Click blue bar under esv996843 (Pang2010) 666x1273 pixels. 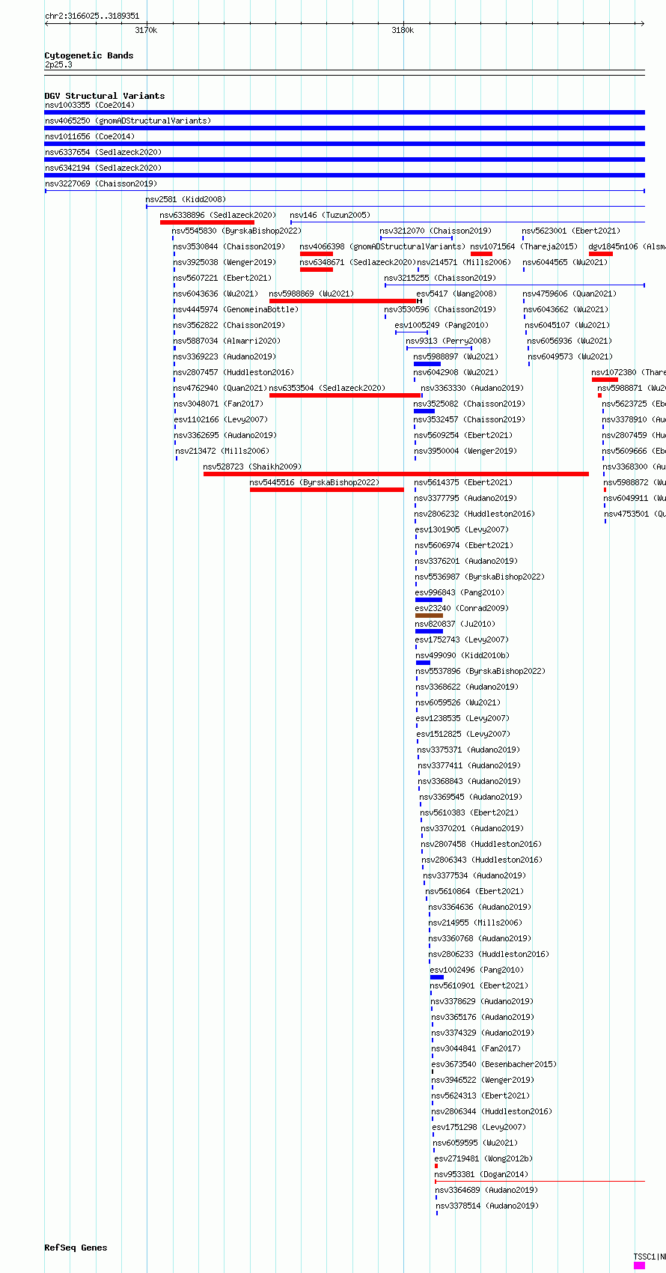tap(429, 600)
